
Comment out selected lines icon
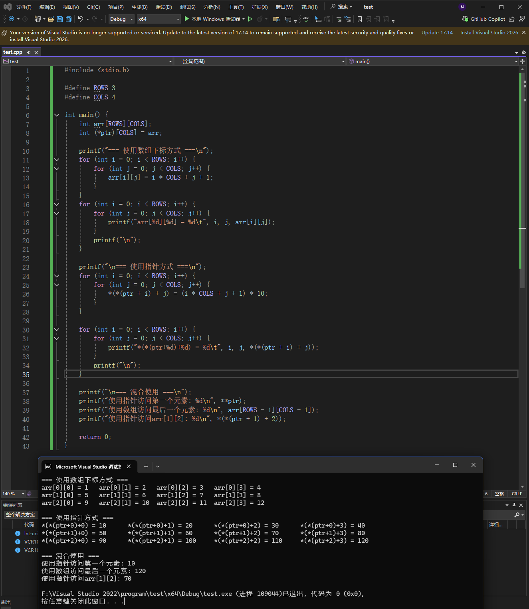click(339, 19)
